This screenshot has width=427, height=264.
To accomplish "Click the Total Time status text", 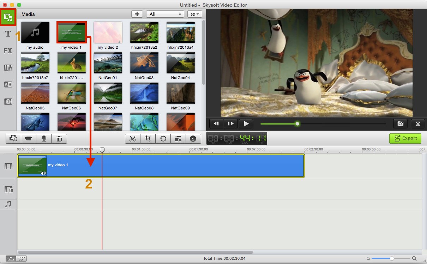I will pos(224,258).
